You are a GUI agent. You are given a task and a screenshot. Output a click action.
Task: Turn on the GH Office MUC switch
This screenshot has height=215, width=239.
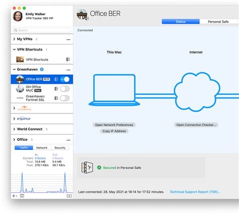[65, 89]
